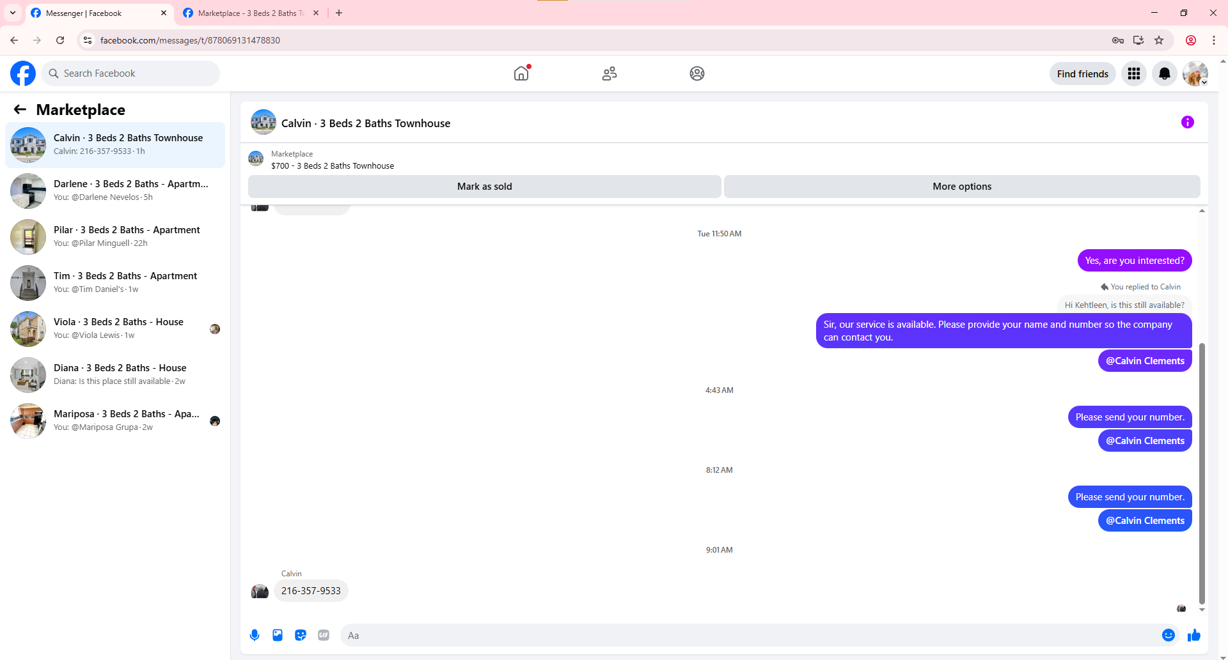Click the install app icon
1228x660 pixels.
[1138, 40]
